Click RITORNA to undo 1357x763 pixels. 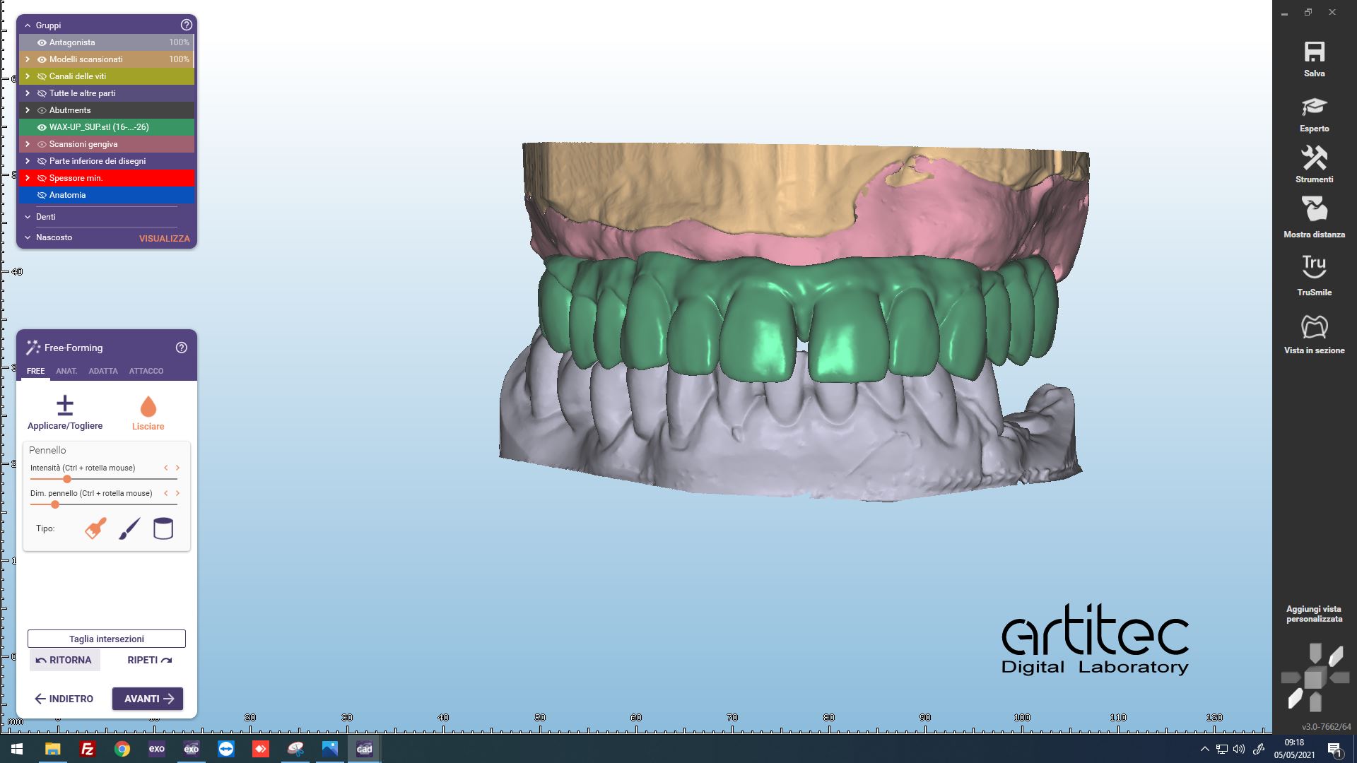(64, 660)
